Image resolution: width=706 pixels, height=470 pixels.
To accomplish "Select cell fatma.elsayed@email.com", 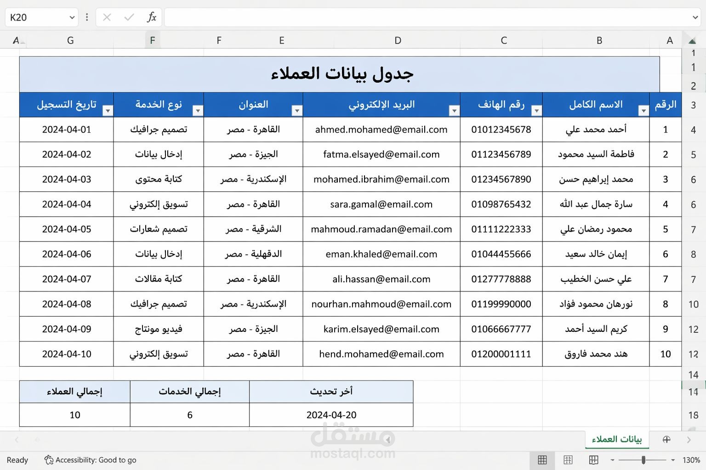I will (381, 154).
